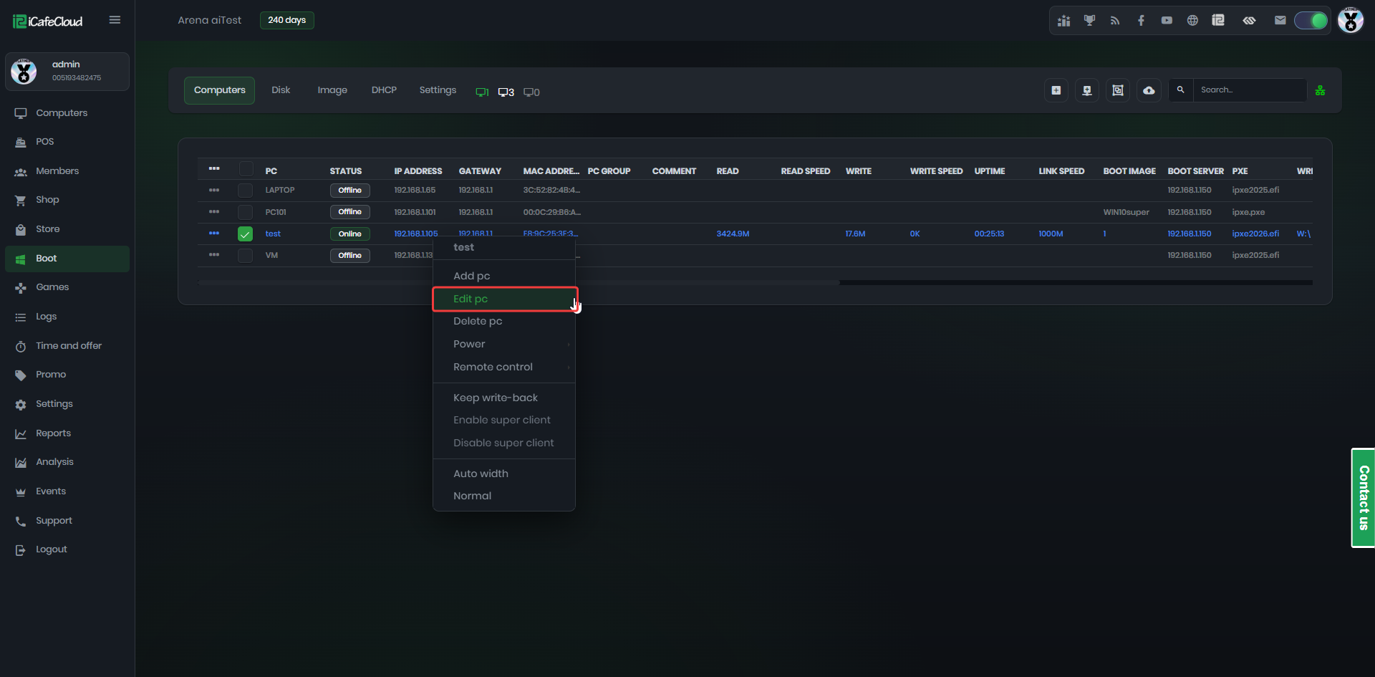Open the mail envelope icon
Screen dimensions: 1375x677
point(1280,20)
